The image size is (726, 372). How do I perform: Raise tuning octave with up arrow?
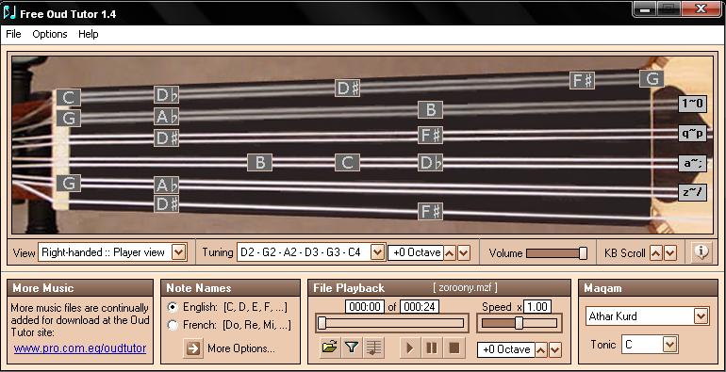click(x=450, y=252)
